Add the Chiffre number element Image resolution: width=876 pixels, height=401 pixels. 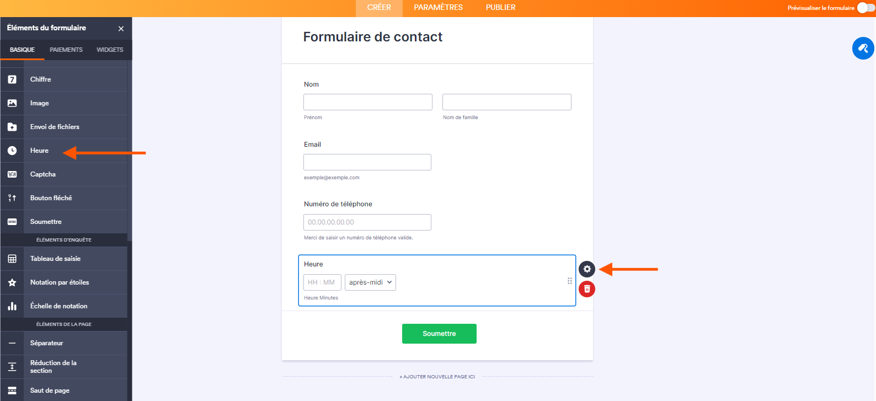[x=64, y=79]
